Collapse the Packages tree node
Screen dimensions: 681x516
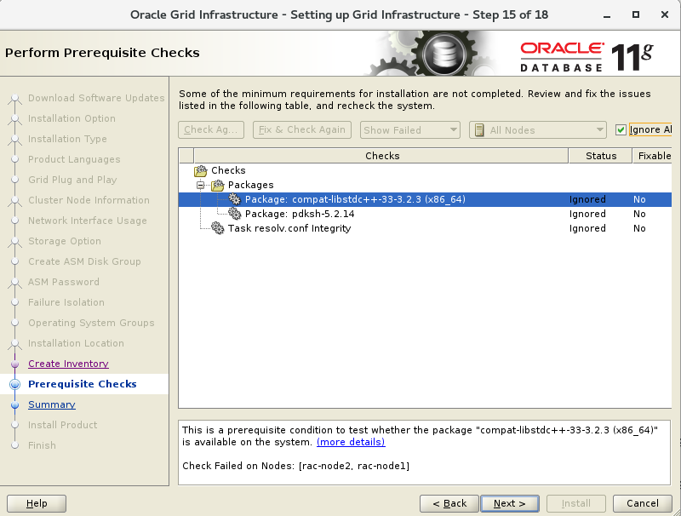tap(200, 186)
